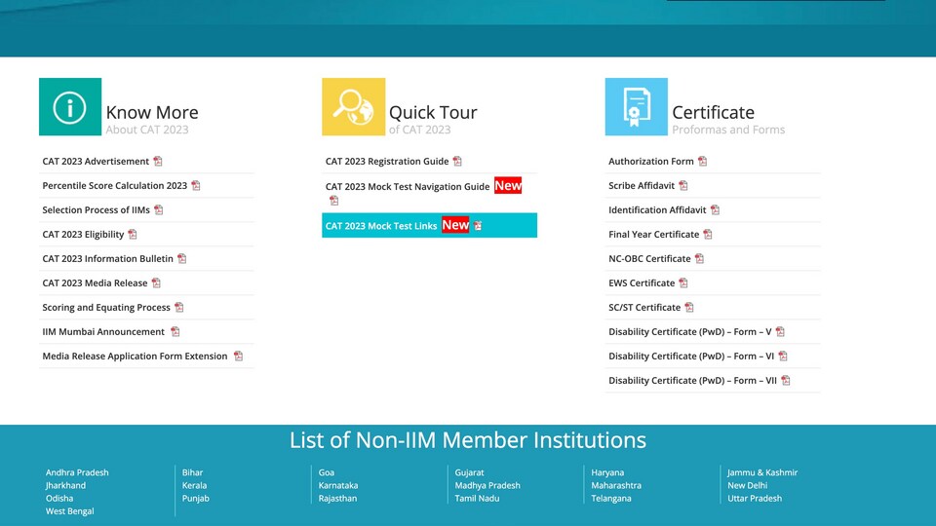936x526 pixels.
Task: Open PDF icon beside Disability Certificate Form – VI
Action: coord(783,357)
